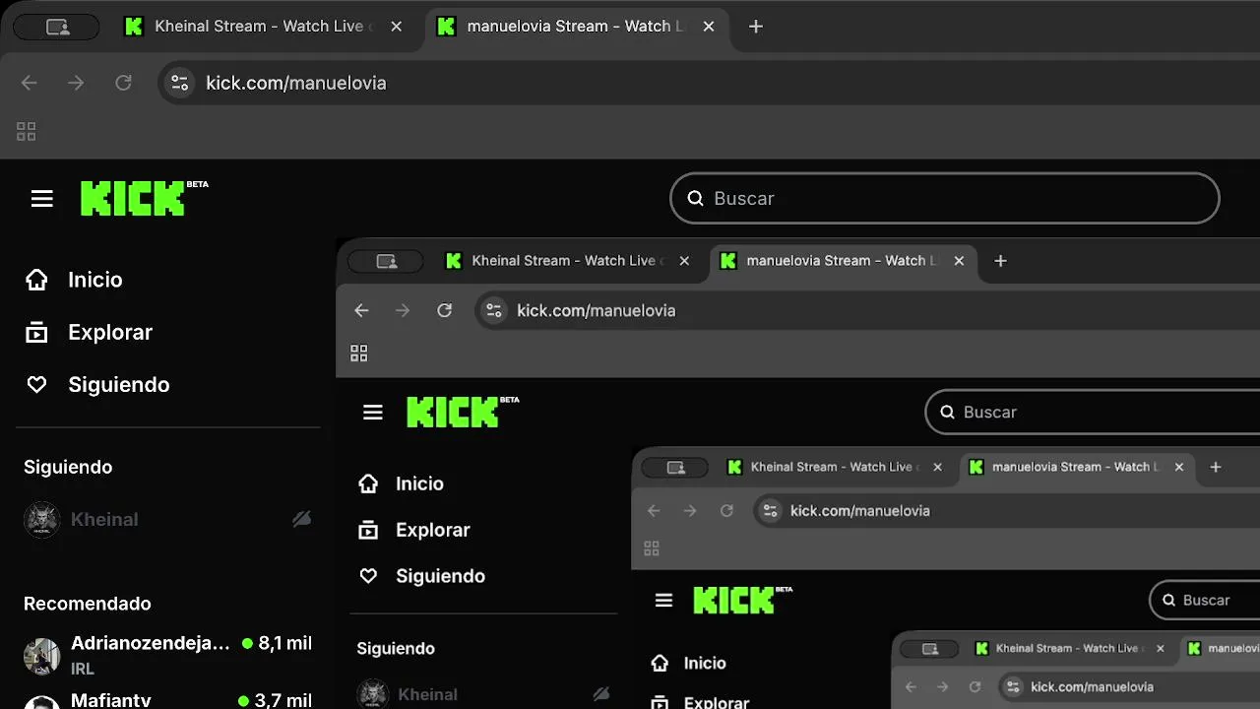
Task: Click forward arrow in second-level browser
Action: click(x=402, y=310)
